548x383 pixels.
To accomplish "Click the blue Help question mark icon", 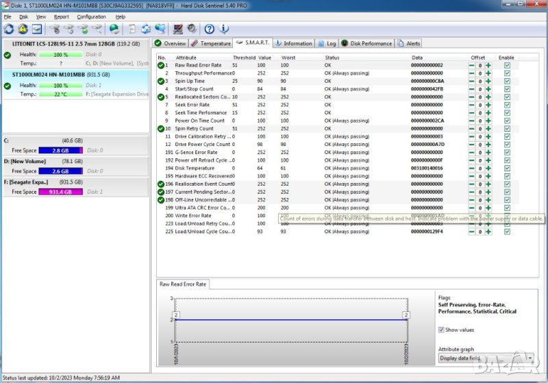I will tap(209, 29).
